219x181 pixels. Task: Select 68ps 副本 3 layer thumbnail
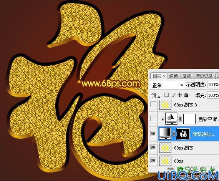(x=165, y=105)
